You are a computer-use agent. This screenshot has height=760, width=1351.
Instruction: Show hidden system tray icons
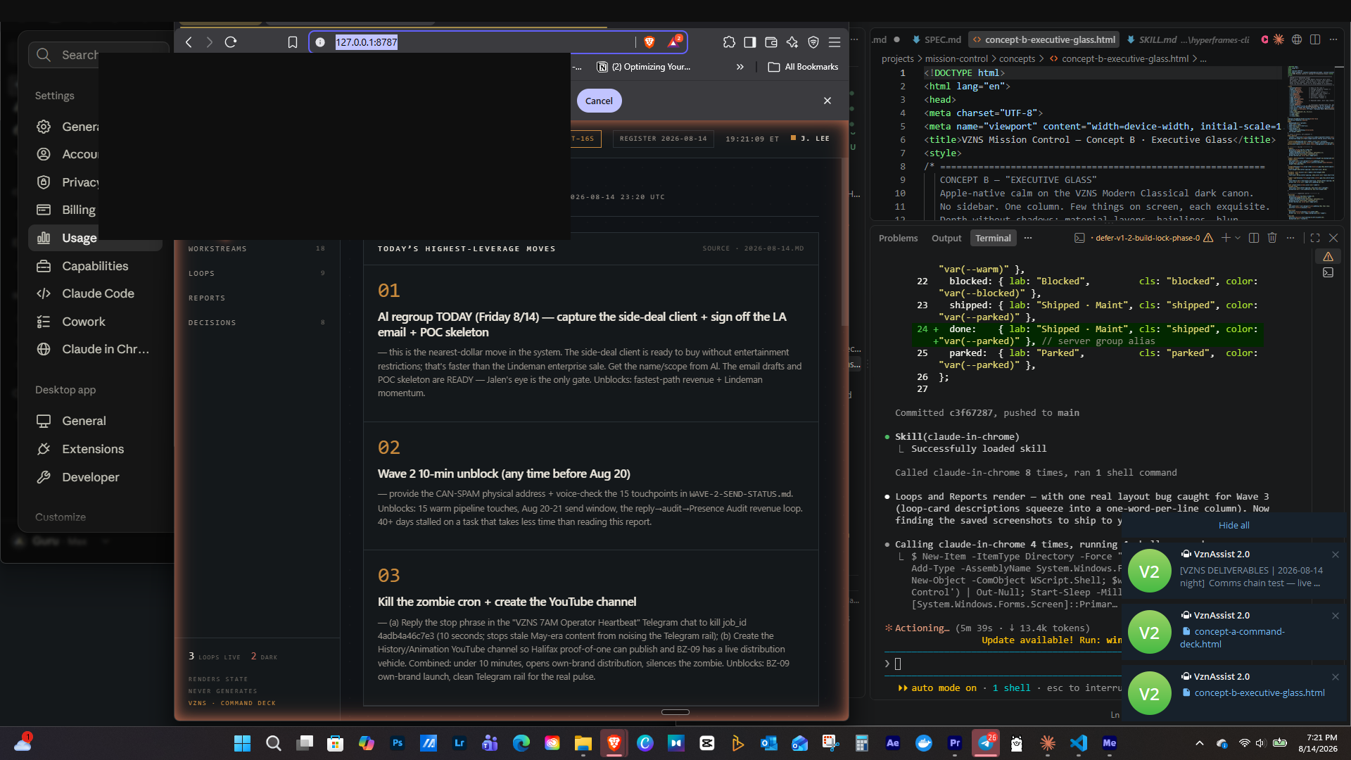[x=1200, y=743]
